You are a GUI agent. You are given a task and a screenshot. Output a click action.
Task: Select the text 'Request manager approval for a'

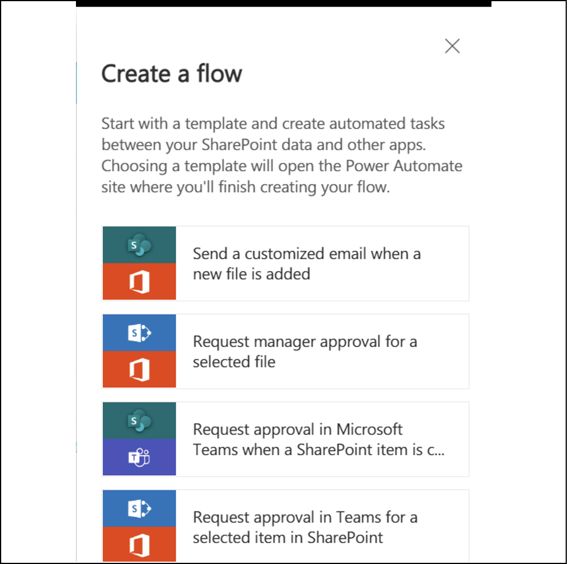(x=305, y=341)
